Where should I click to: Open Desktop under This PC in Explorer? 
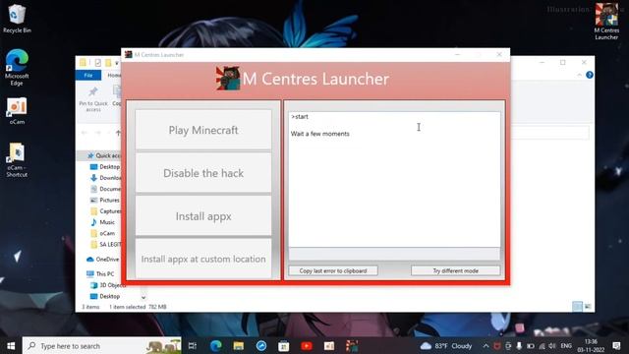click(105, 296)
